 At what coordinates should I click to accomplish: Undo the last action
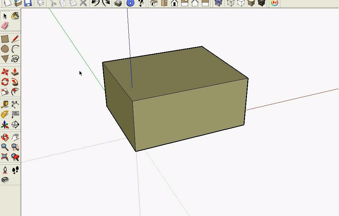[x=95, y=3]
